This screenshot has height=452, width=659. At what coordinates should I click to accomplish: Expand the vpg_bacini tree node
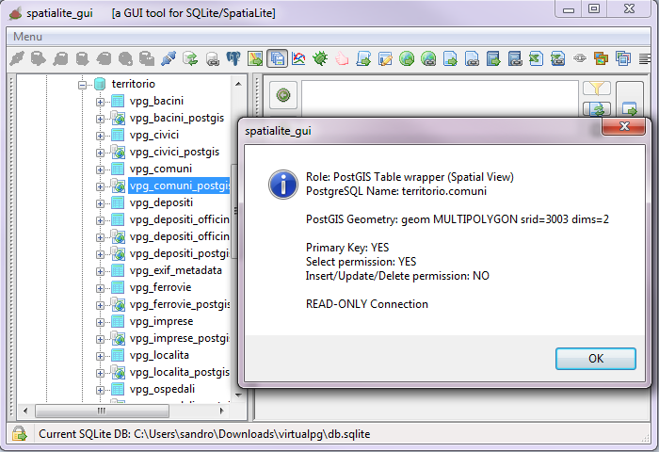coord(100,102)
